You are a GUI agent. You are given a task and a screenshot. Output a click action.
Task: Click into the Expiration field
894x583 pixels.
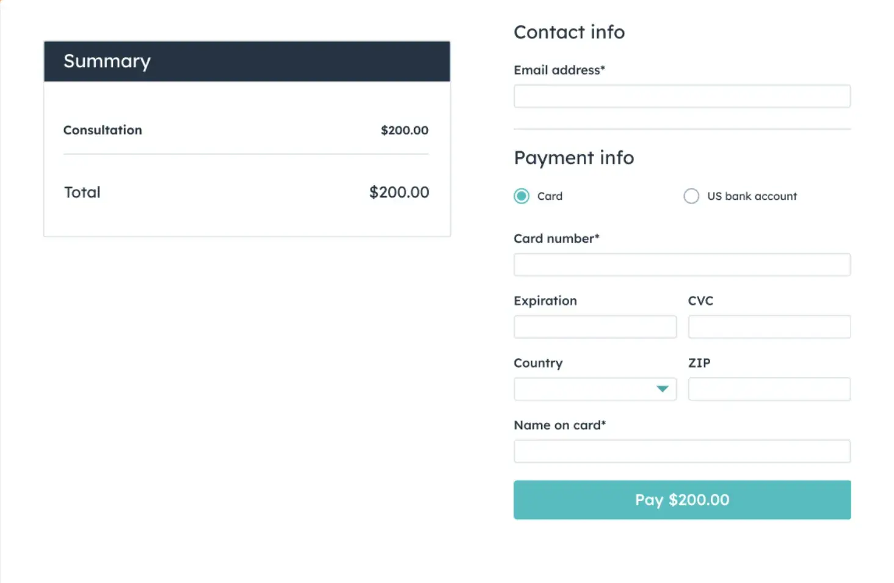tap(595, 327)
